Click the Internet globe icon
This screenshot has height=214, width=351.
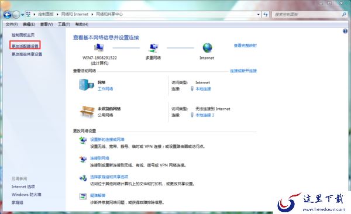(207, 48)
